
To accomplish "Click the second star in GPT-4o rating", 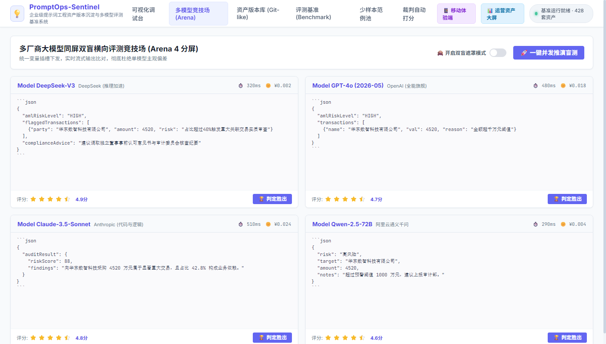I will (x=337, y=199).
